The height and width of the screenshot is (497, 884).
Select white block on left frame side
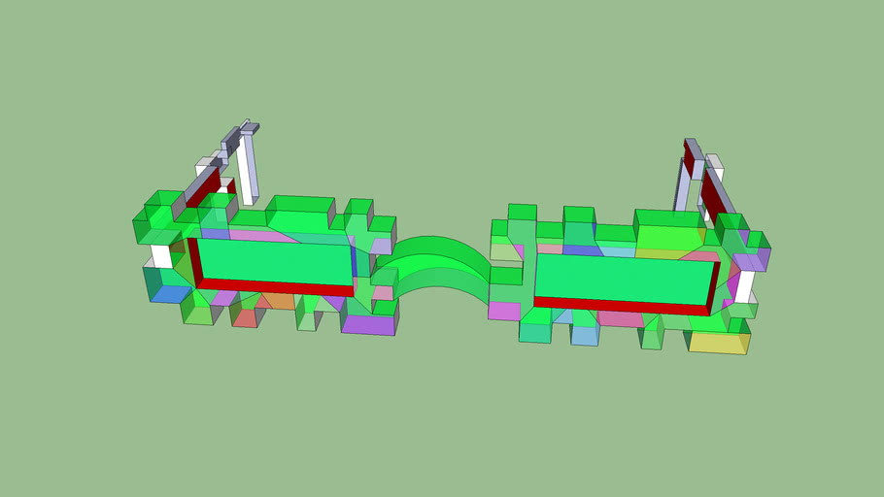[160, 256]
